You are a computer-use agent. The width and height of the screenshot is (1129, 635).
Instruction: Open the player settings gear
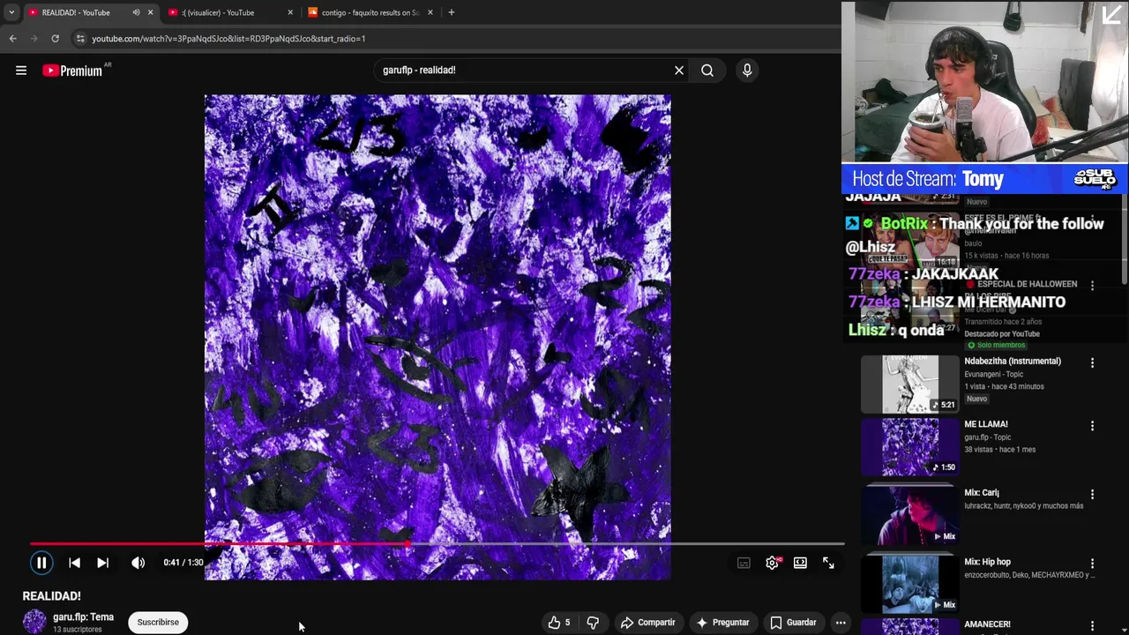pyautogui.click(x=772, y=563)
